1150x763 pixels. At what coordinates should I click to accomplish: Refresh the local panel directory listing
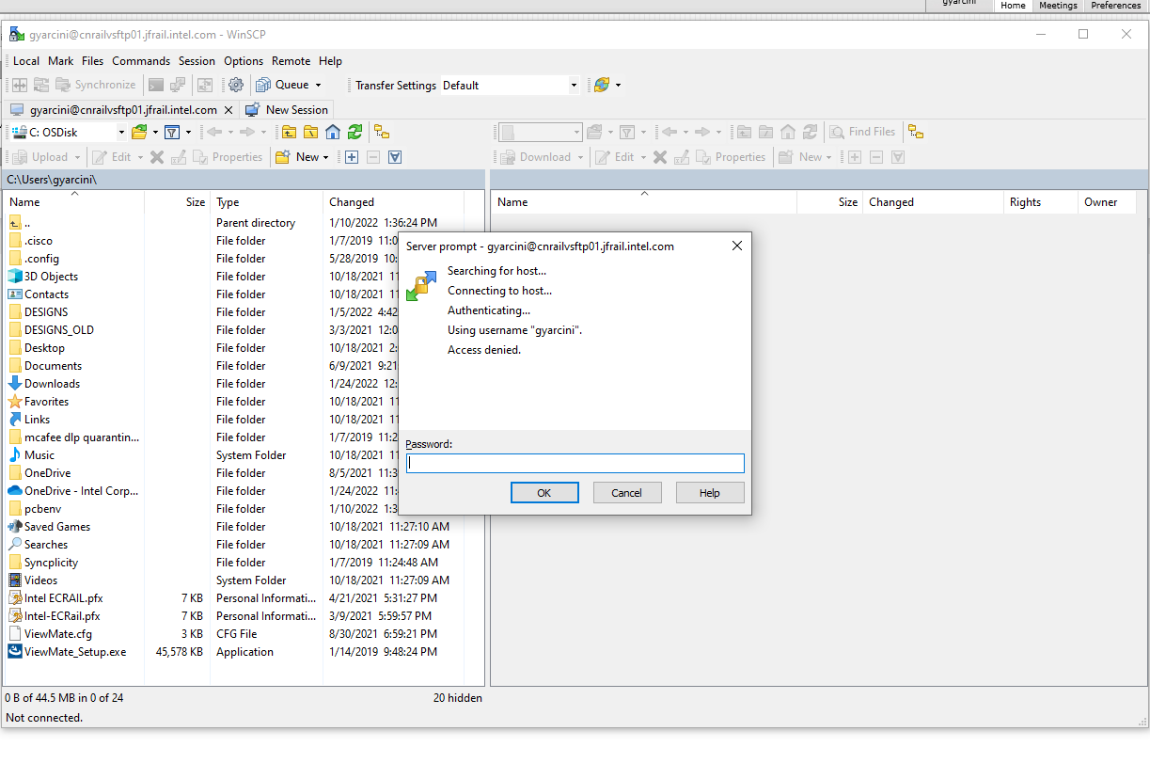pos(354,133)
